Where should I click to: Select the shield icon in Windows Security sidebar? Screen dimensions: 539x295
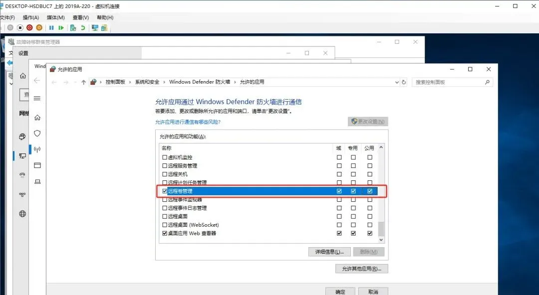click(37, 133)
